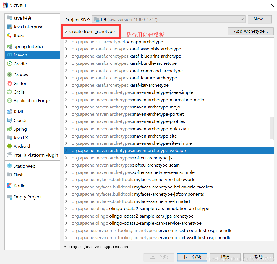Select the maven-archetype-profiles row

point(169,121)
